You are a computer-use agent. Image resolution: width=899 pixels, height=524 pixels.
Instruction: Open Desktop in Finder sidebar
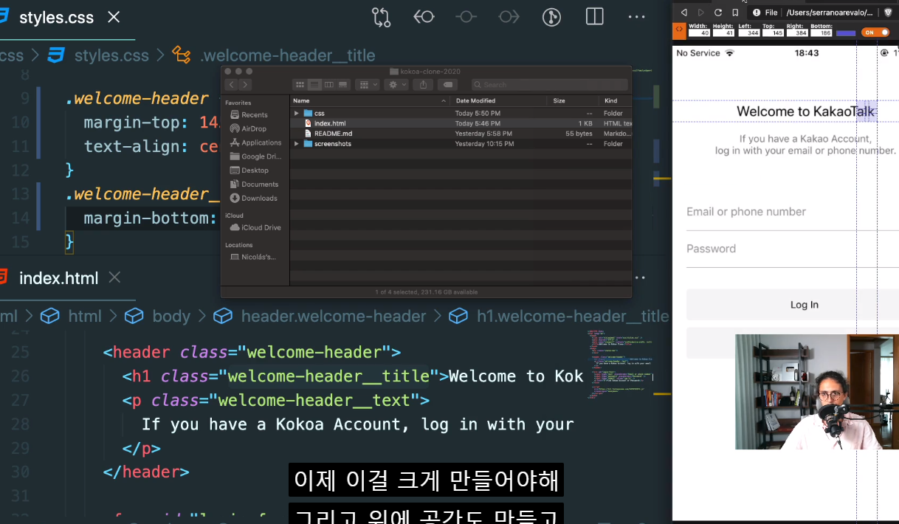click(x=249, y=170)
